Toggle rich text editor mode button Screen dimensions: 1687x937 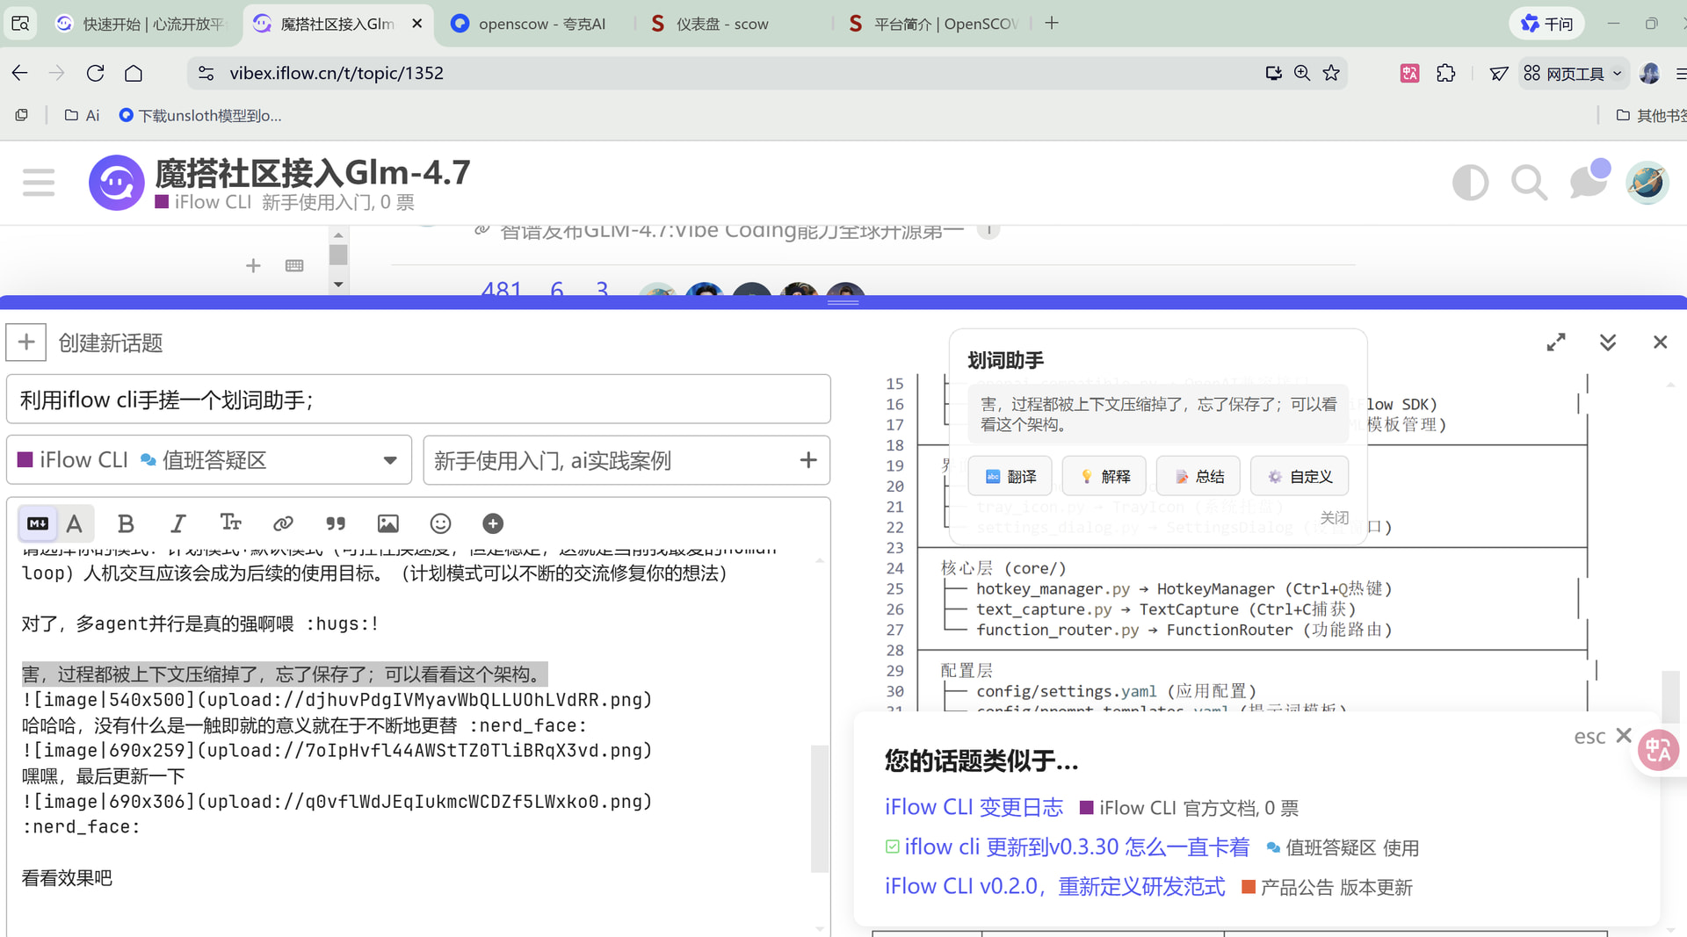75,523
